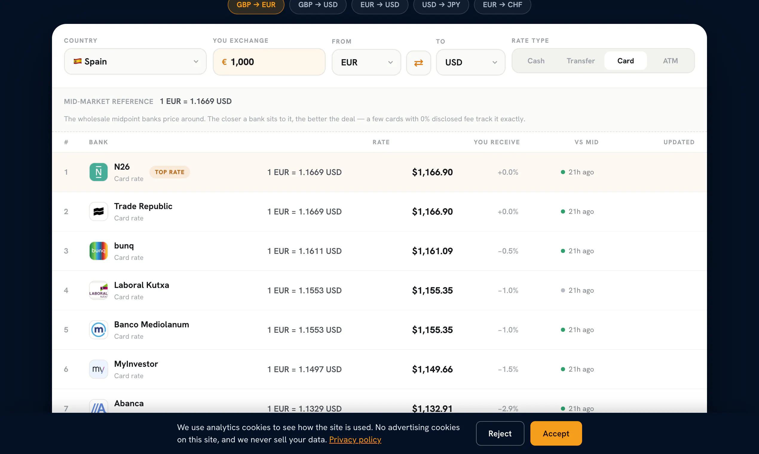Image resolution: width=759 pixels, height=454 pixels.
Task: Click the Abanca logo icon
Action: pyautogui.click(x=98, y=406)
